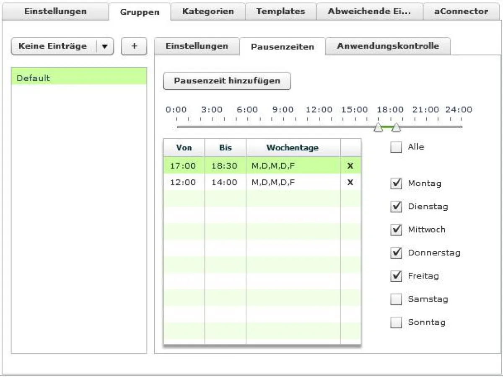This screenshot has height=377, width=503.
Task: Open the Anwendungskontrolle tab
Action: click(388, 46)
